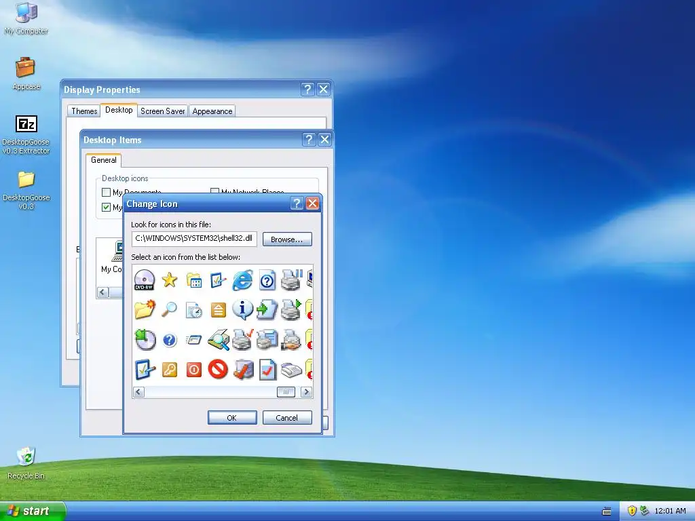Choose the fast-moving window run icon

[193, 340]
